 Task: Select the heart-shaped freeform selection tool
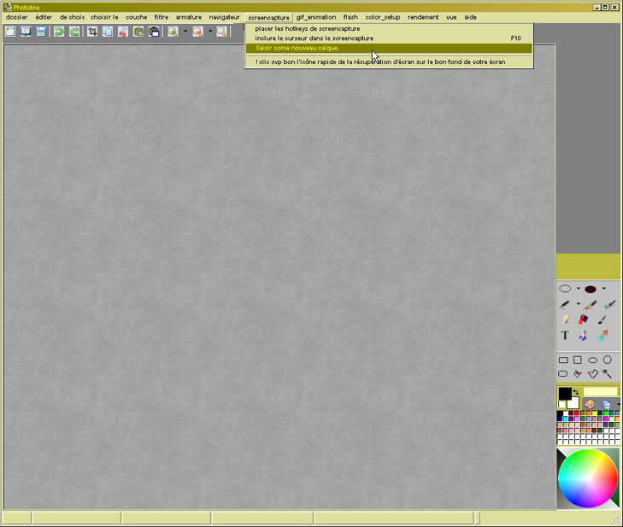click(x=592, y=374)
